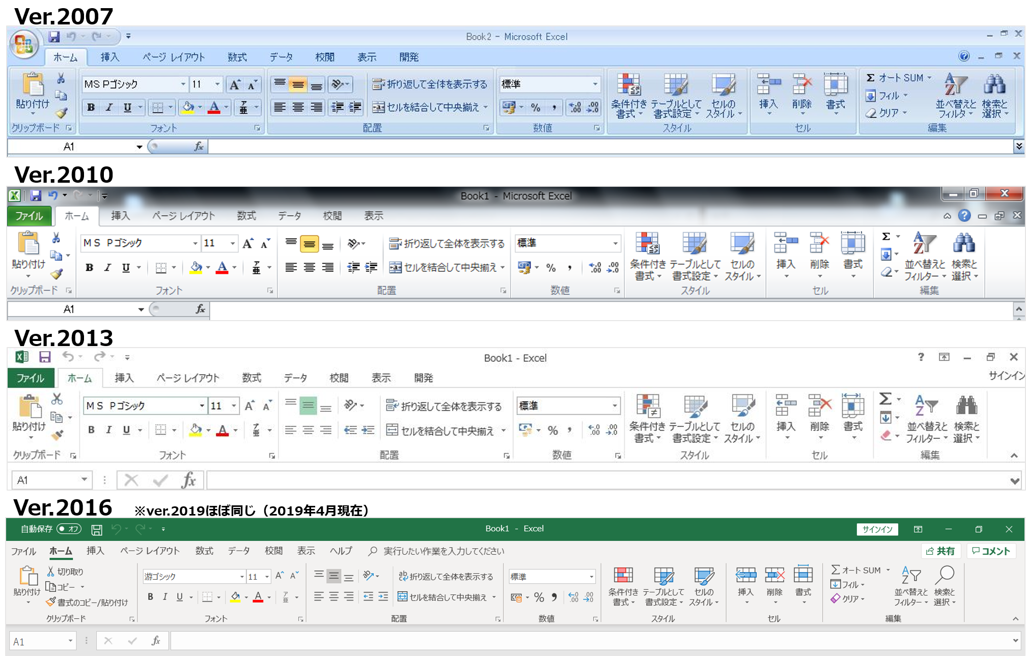
Task: Click Save icon in Excel 2016 title bar
Action: point(97,530)
